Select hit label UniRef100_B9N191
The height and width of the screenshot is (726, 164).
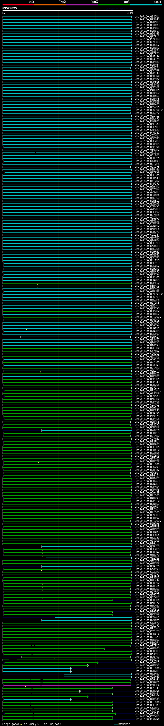pyautogui.click(x=147, y=328)
